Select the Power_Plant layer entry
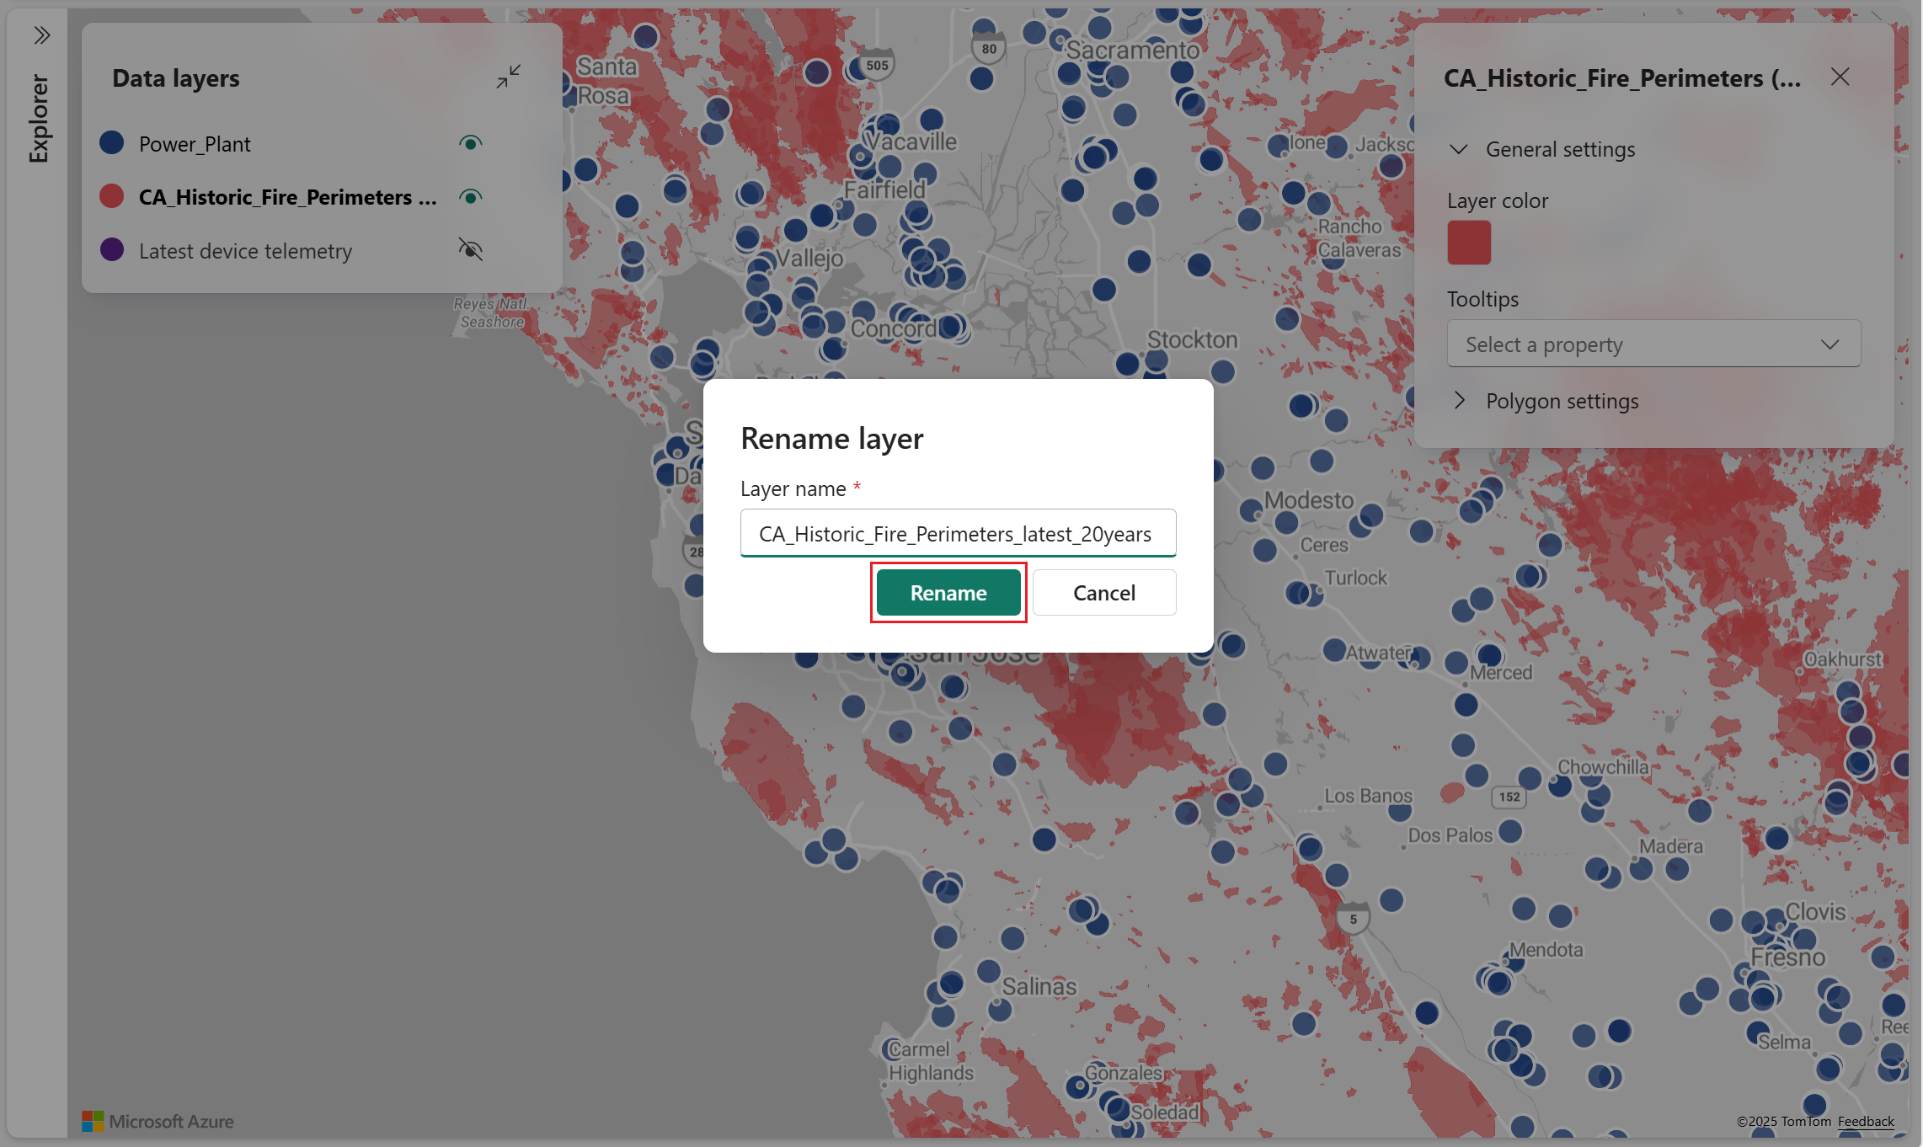Viewport: 1923px width, 1147px height. click(195, 144)
